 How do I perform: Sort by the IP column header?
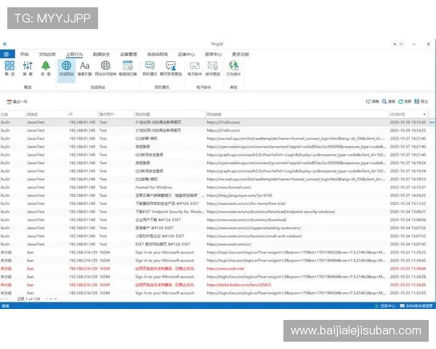[83, 114]
